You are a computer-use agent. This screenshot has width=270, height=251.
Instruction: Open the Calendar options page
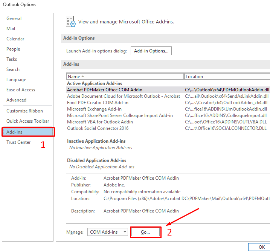[x=15, y=39]
